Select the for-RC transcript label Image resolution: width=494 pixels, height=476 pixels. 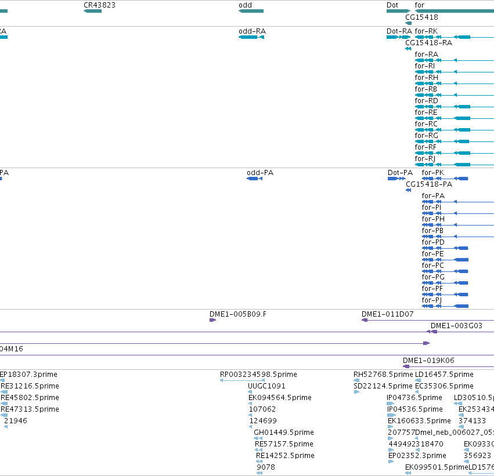(426, 124)
